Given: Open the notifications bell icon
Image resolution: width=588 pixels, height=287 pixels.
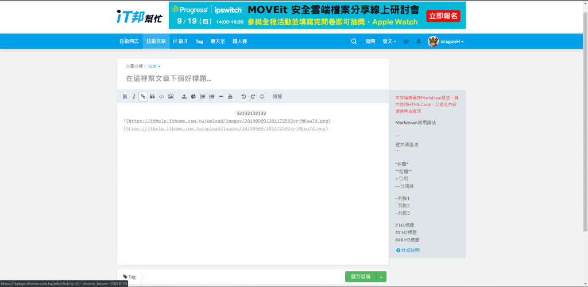Looking at the screenshot, I should click(x=419, y=42).
